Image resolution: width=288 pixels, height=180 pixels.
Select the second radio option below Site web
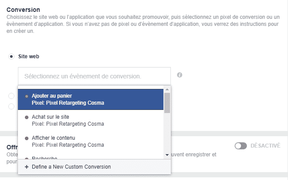(12, 95)
